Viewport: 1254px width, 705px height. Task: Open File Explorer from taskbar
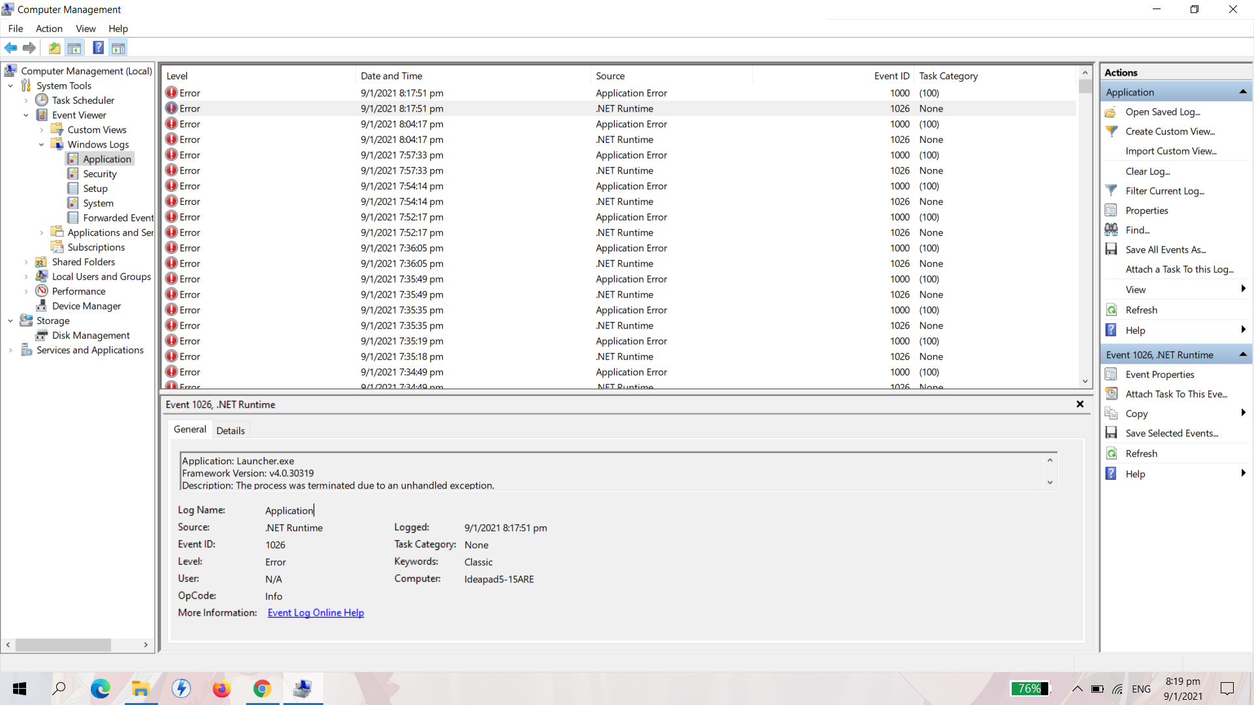[x=141, y=689]
